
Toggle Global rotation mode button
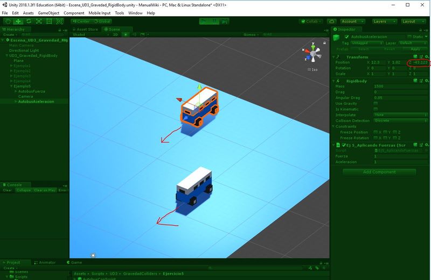(102, 21)
